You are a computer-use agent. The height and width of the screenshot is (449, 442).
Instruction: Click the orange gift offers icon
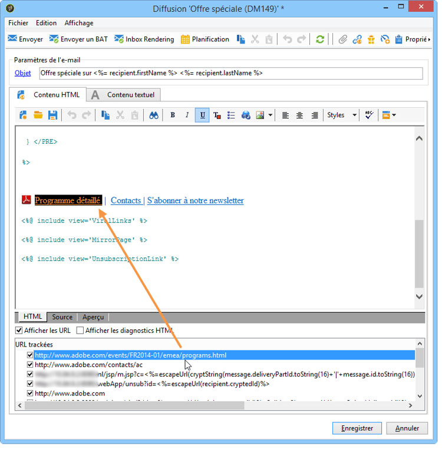(371, 39)
